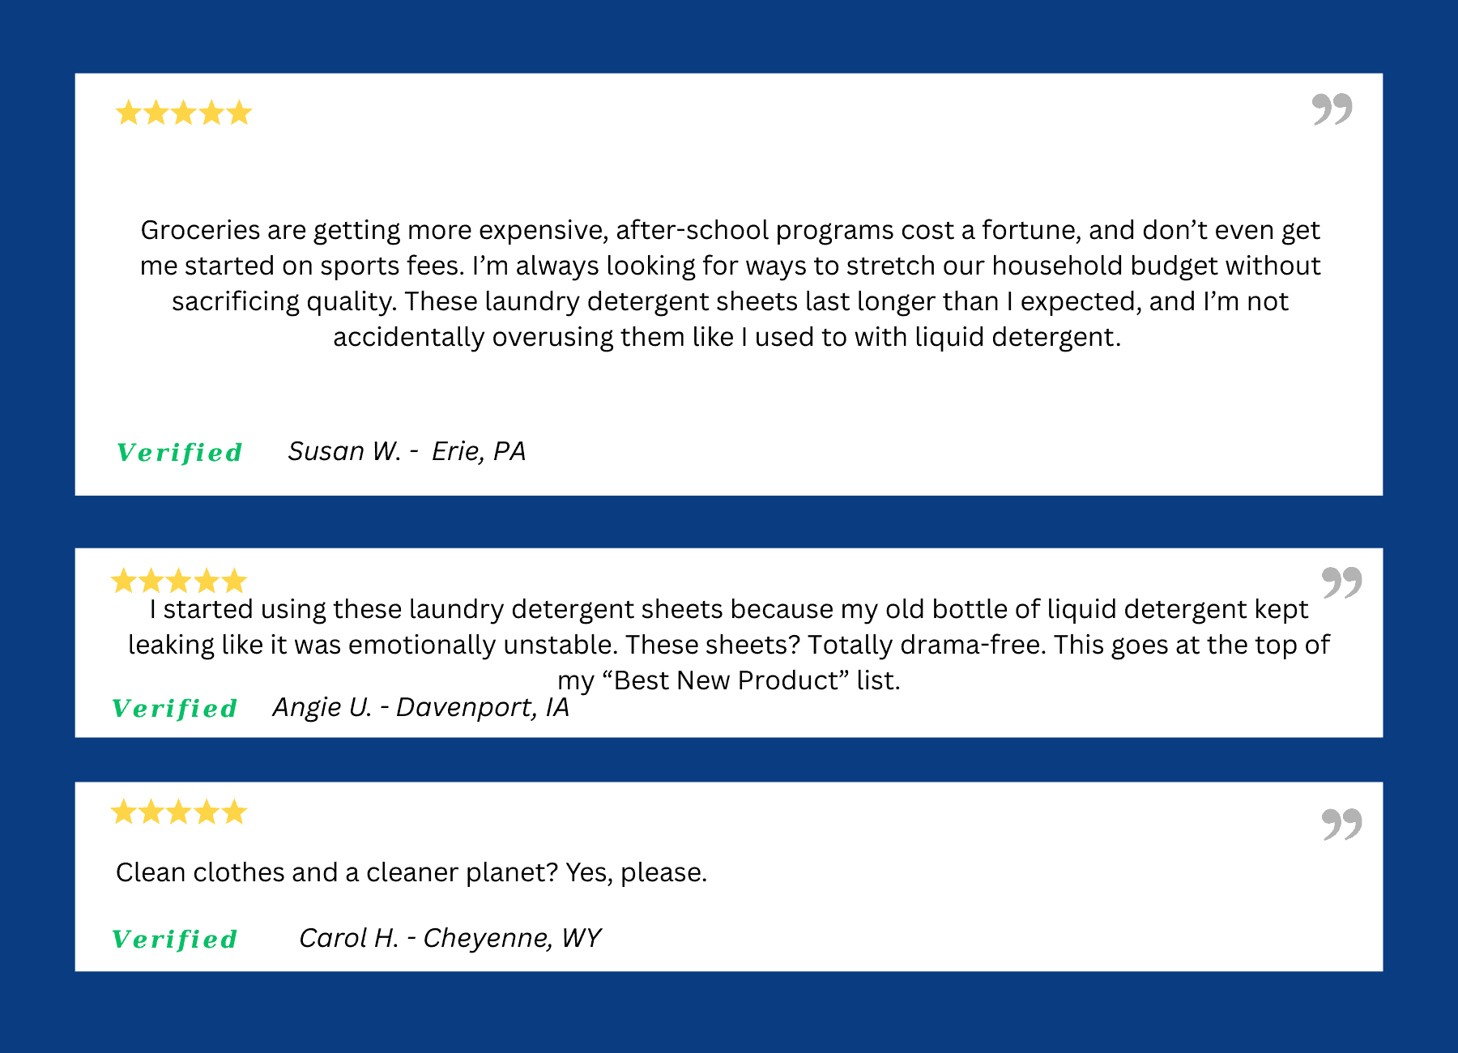Click the Verified badge beside Susan W.

coord(180,452)
